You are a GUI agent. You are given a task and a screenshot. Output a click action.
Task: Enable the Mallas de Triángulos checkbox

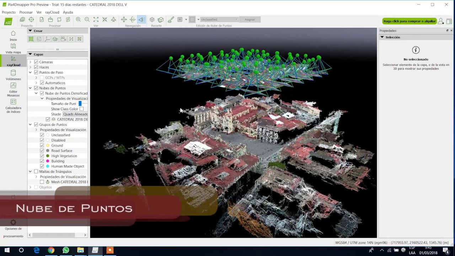coord(36,171)
